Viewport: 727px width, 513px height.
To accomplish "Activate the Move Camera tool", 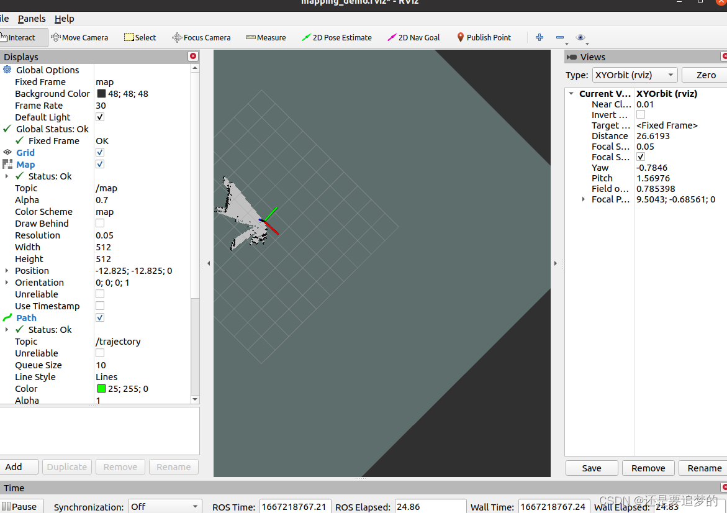I will [x=79, y=37].
